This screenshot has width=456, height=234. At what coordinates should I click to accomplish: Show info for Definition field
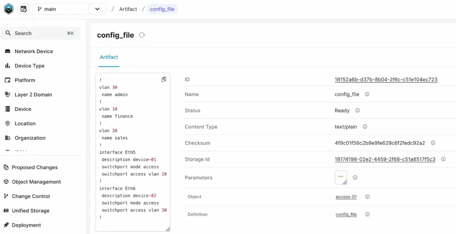367,214
